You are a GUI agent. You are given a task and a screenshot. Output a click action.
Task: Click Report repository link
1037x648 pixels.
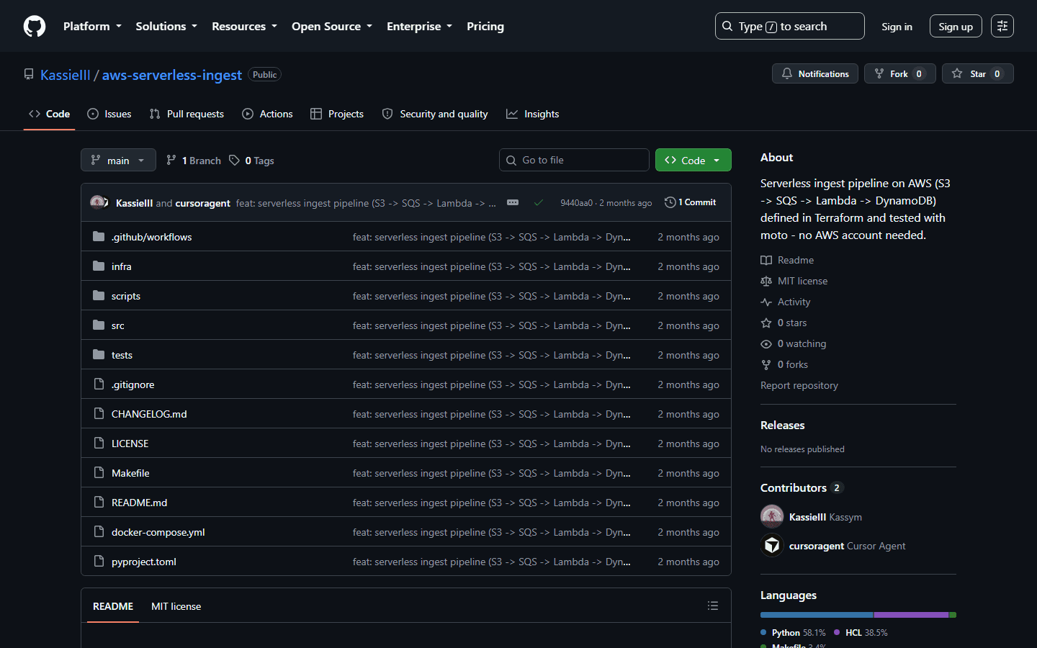799,385
